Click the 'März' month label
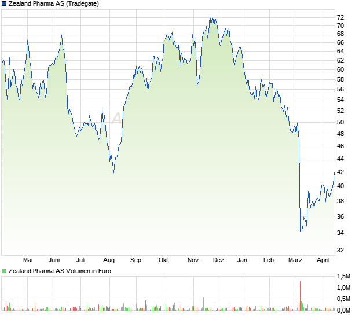This screenshot has width=359, height=316. point(295,260)
